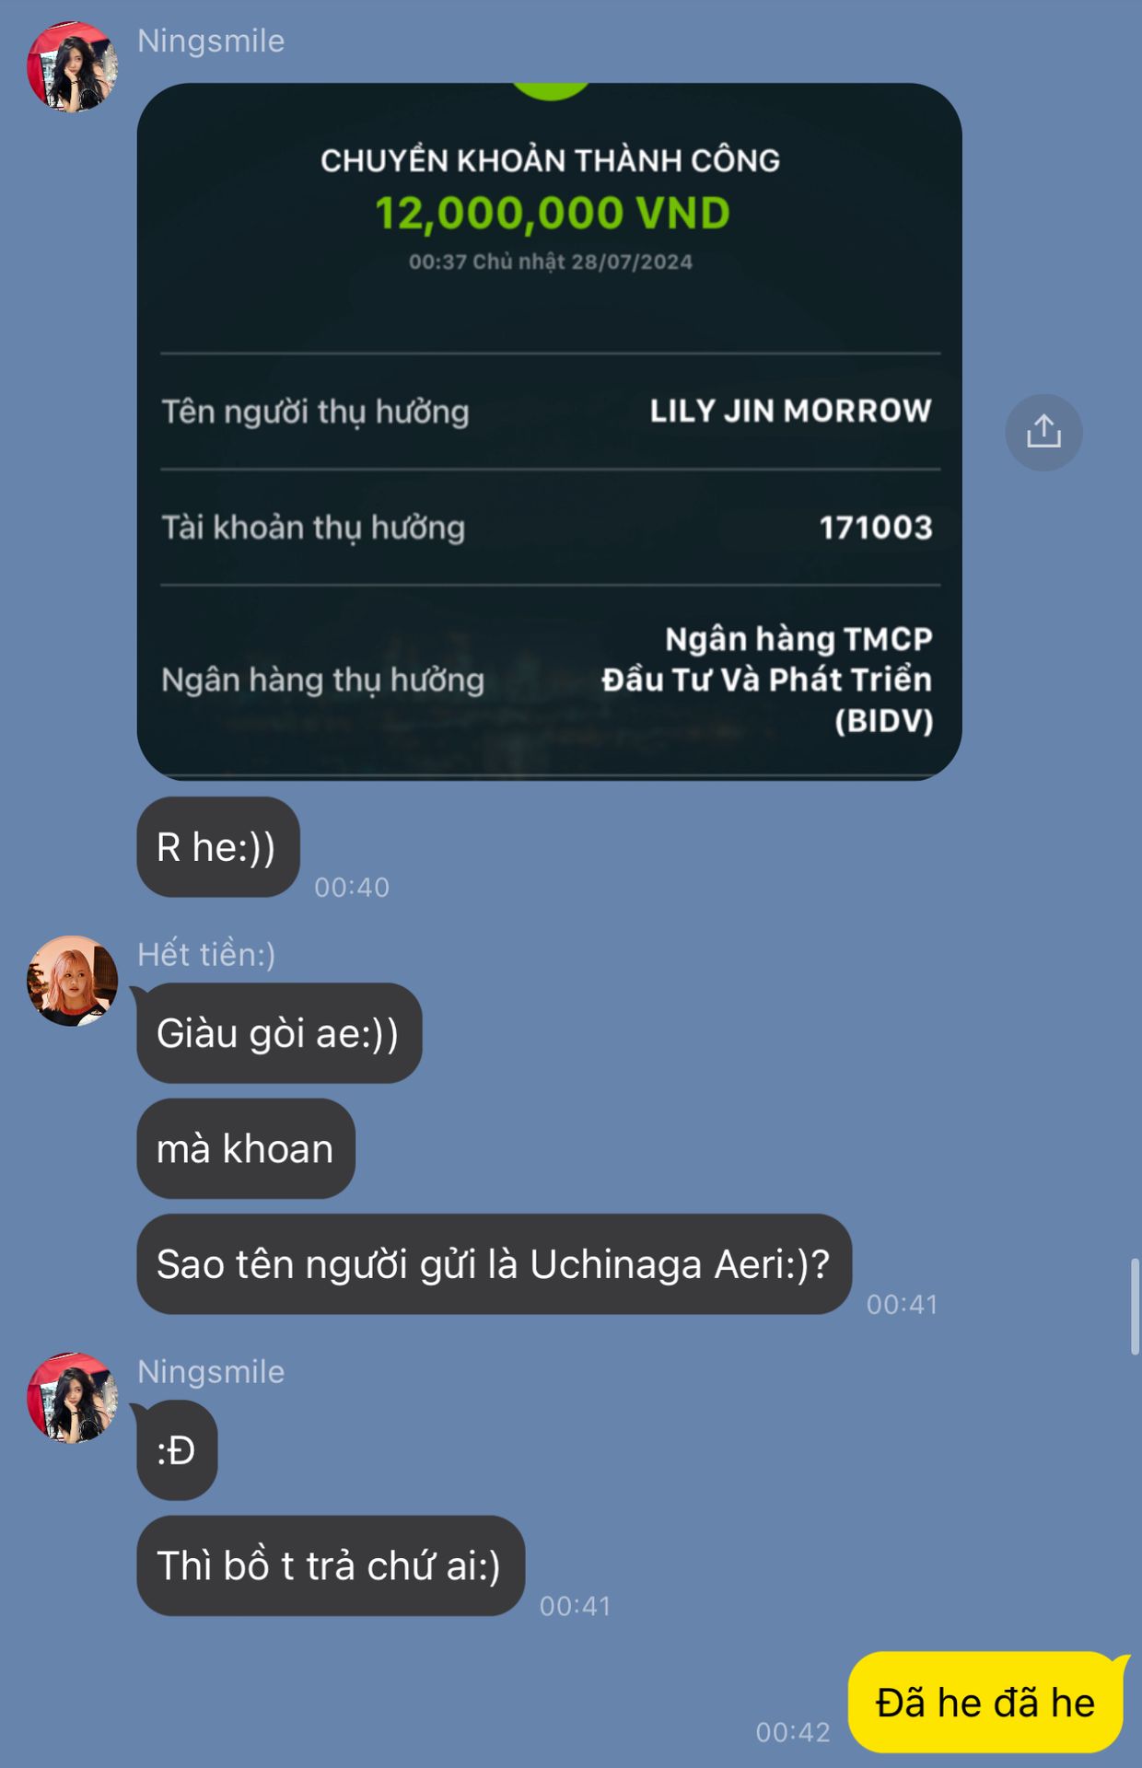The height and width of the screenshot is (1768, 1142).
Task: Tap the Hết tiền:) sender name
Action: click(x=206, y=954)
